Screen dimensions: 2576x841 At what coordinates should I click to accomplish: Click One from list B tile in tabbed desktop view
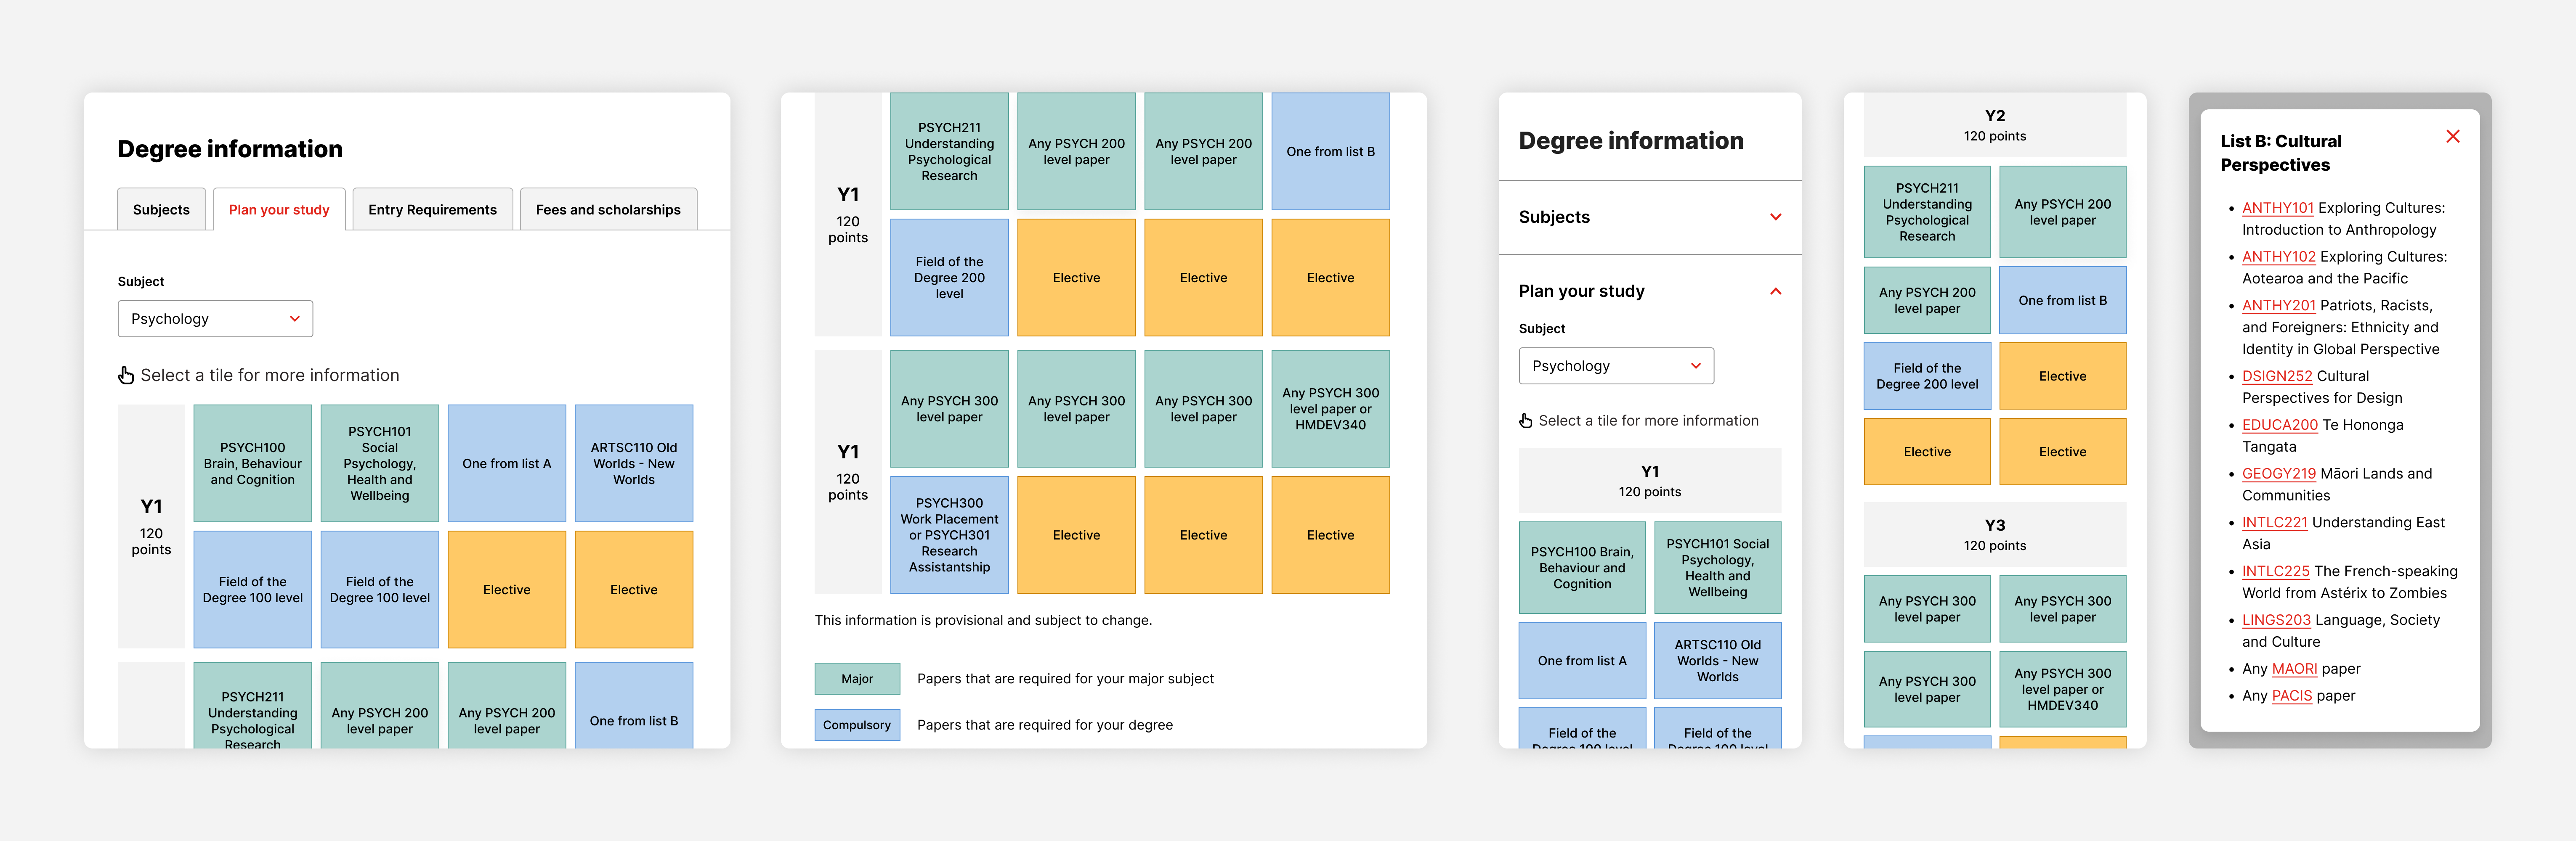pos(634,705)
